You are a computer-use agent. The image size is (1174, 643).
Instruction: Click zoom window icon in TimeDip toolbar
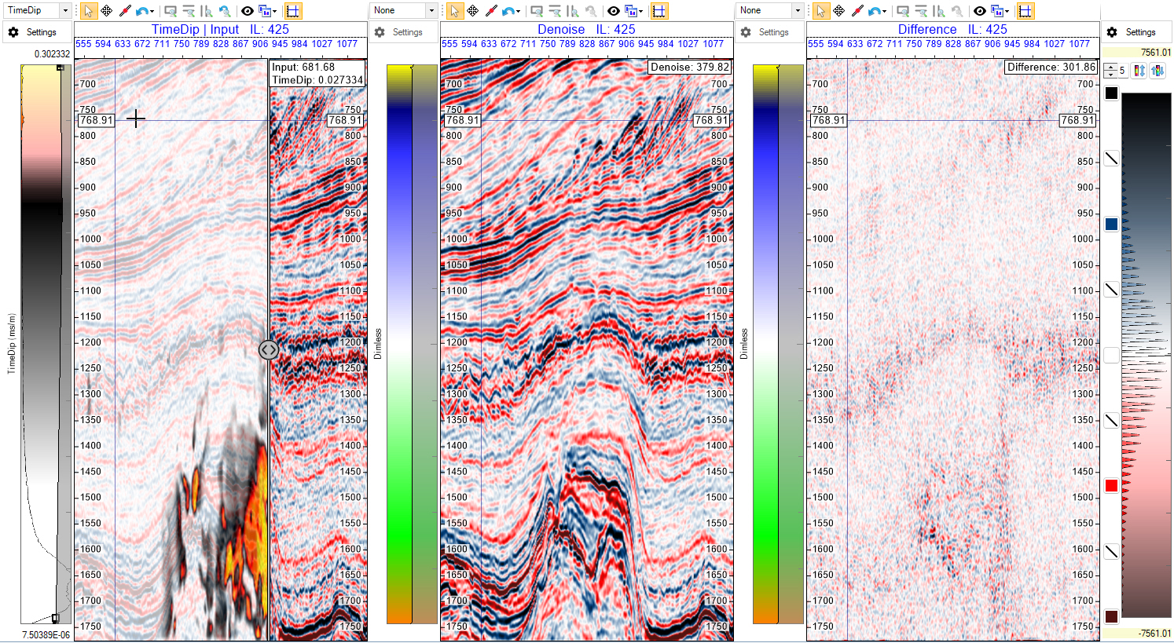(170, 11)
